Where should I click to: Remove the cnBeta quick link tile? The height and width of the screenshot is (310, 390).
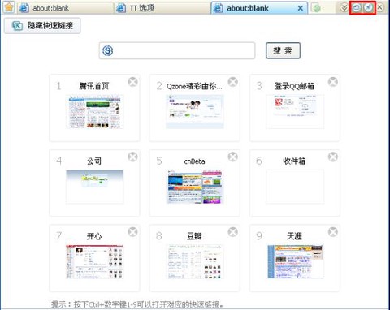click(232, 157)
